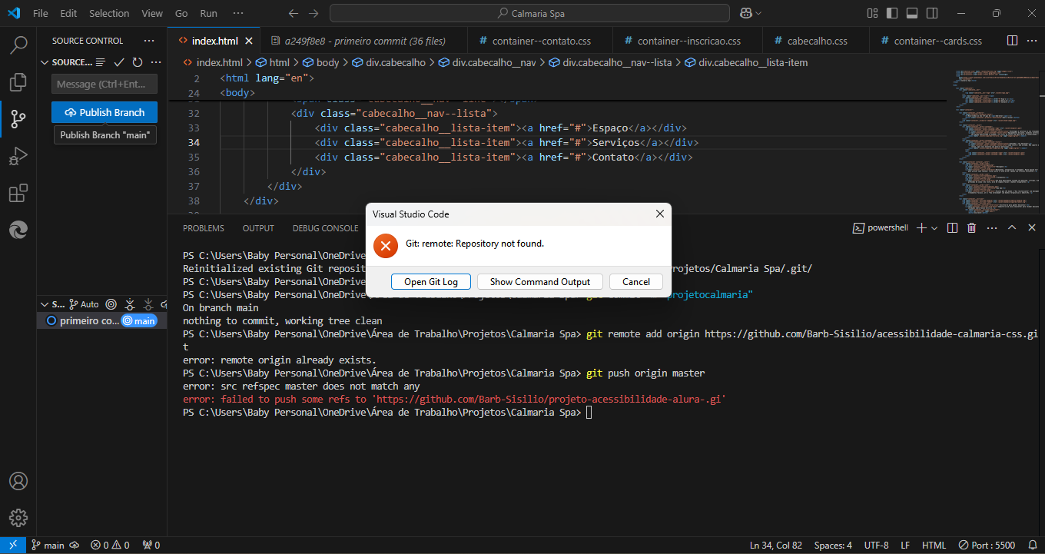This screenshot has width=1045, height=554.
Task: Open div.cabecalho breadcrumb dropdown
Action: point(390,62)
